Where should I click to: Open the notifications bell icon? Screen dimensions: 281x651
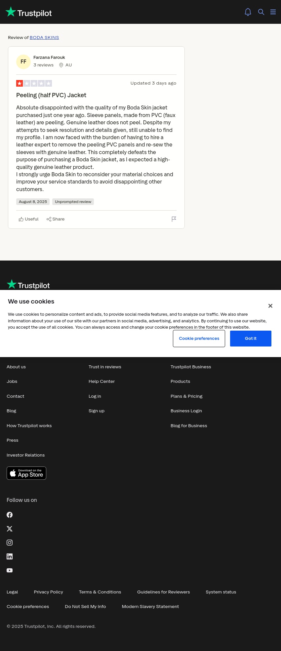pyautogui.click(x=248, y=12)
